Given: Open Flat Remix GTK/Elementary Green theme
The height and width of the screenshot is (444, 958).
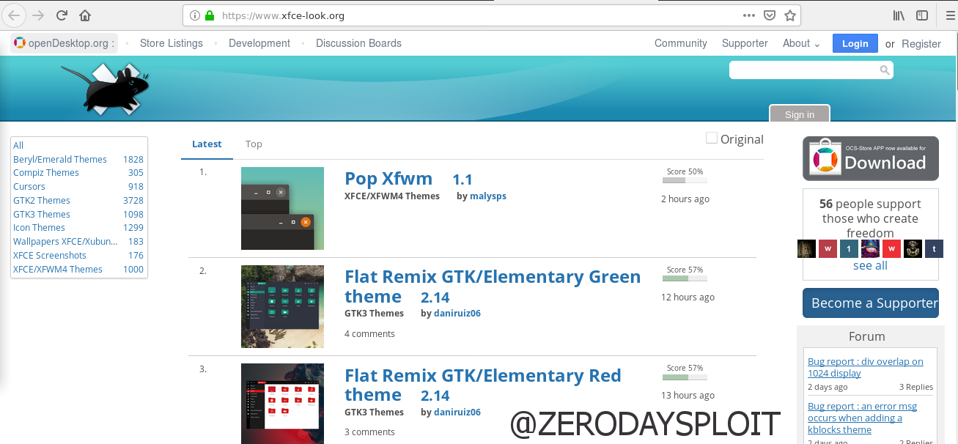Looking at the screenshot, I should (493, 286).
